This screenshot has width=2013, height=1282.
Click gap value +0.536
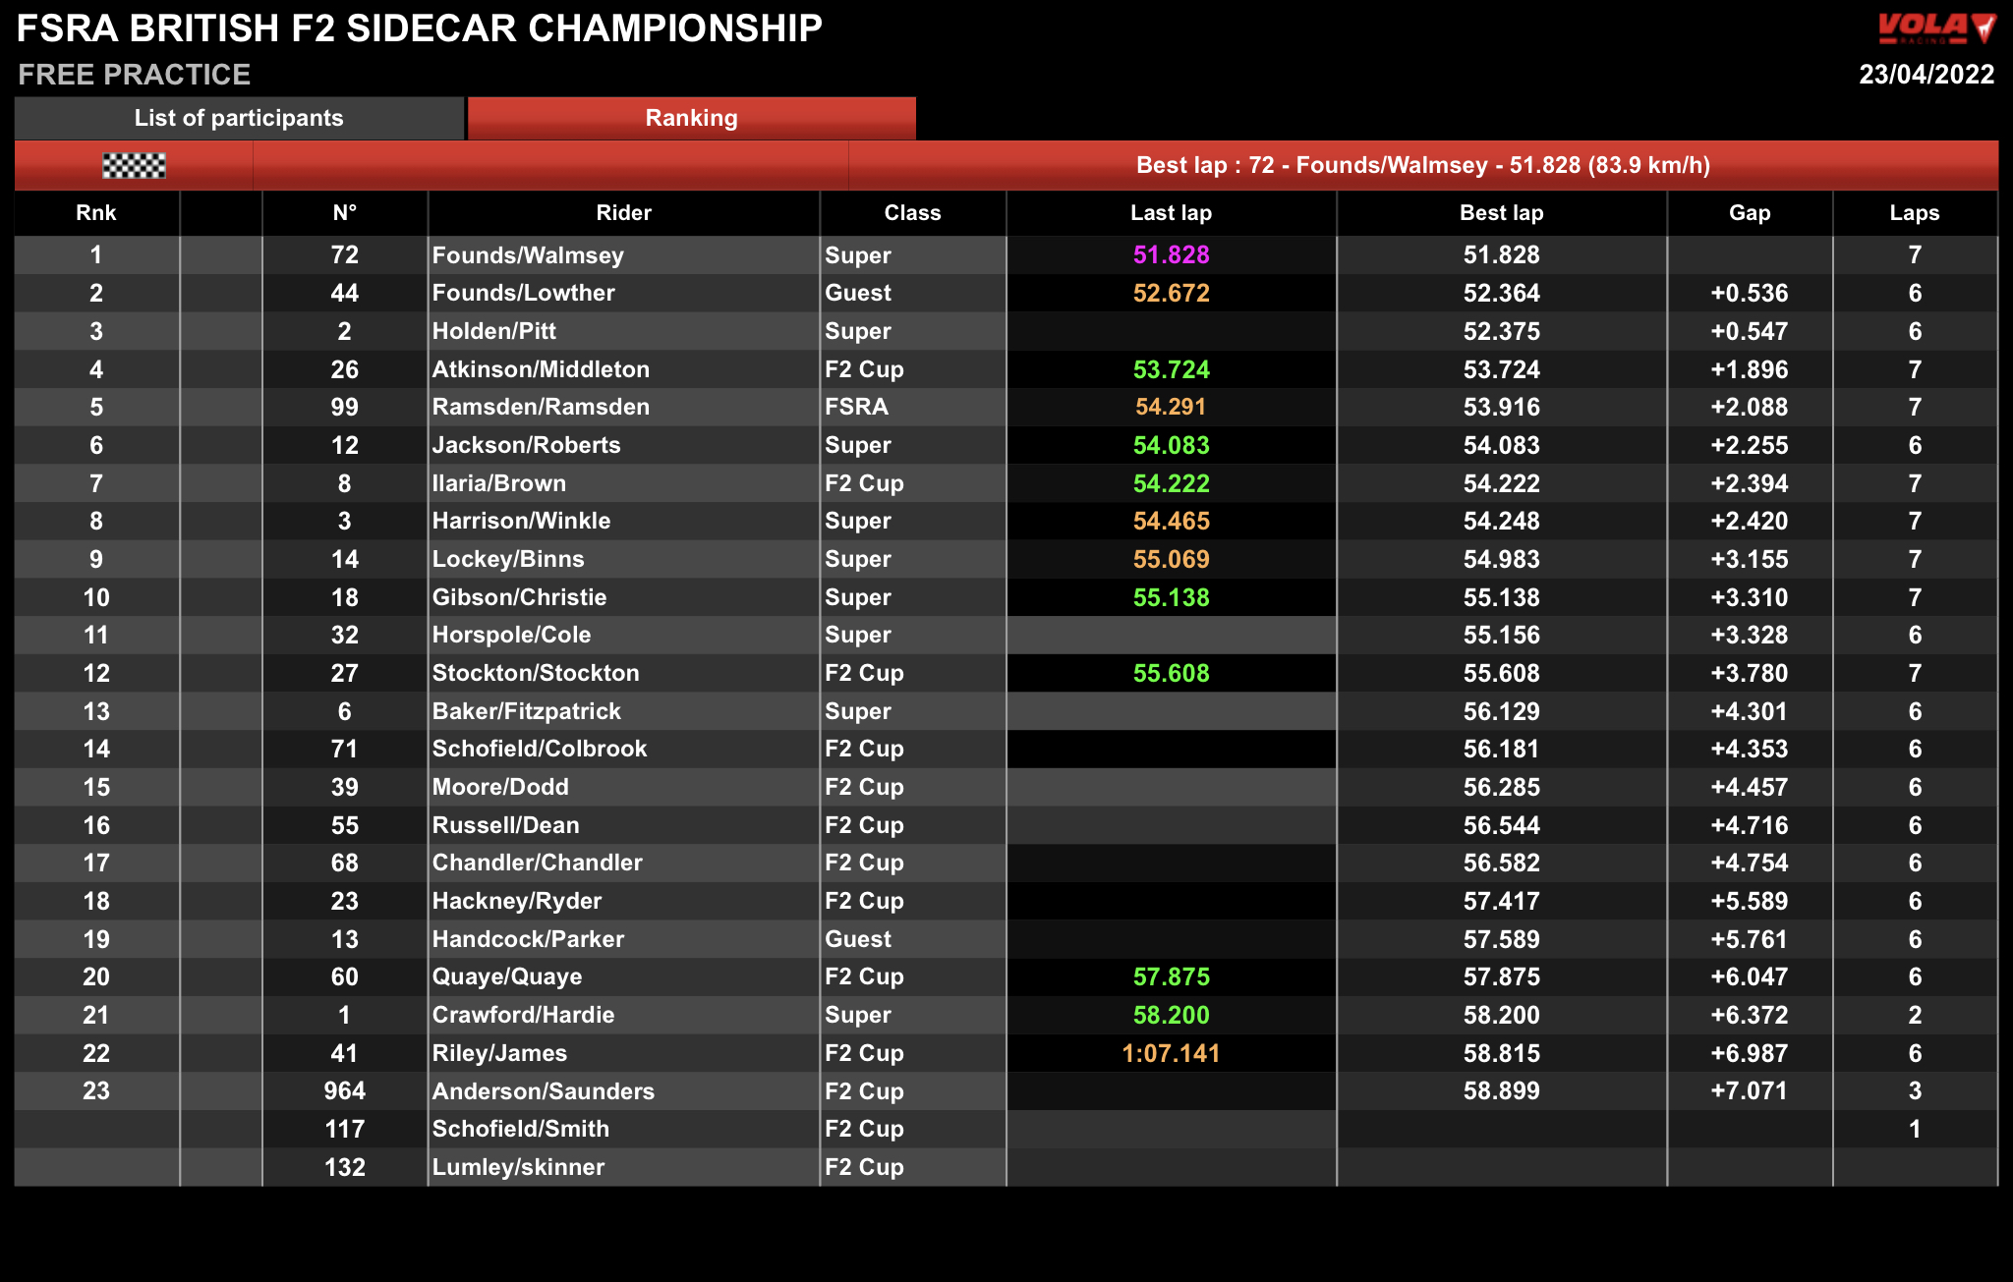(1750, 293)
